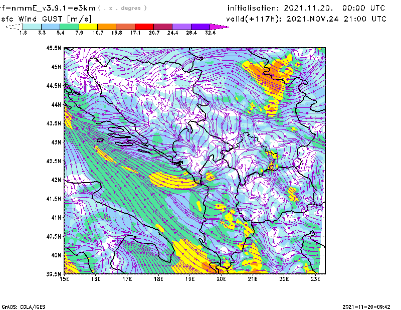401x310 pixels.
Task: Click the violet 28.4–32.6 legend swatch
Action: 200,27
